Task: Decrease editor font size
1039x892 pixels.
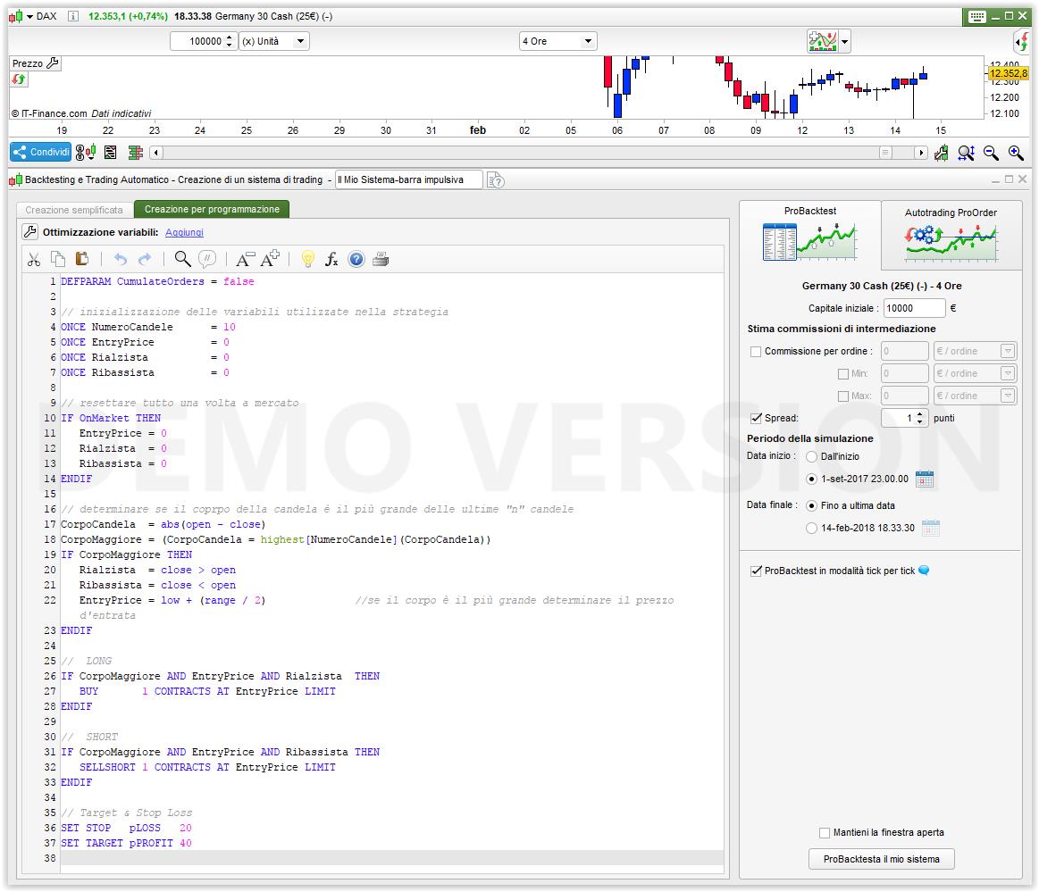Action: (245, 259)
